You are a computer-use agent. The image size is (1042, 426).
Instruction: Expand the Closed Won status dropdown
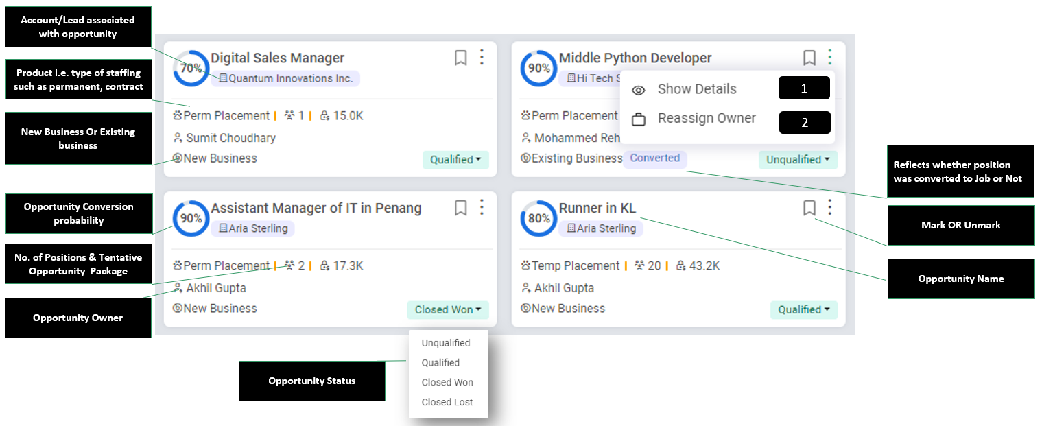click(447, 310)
